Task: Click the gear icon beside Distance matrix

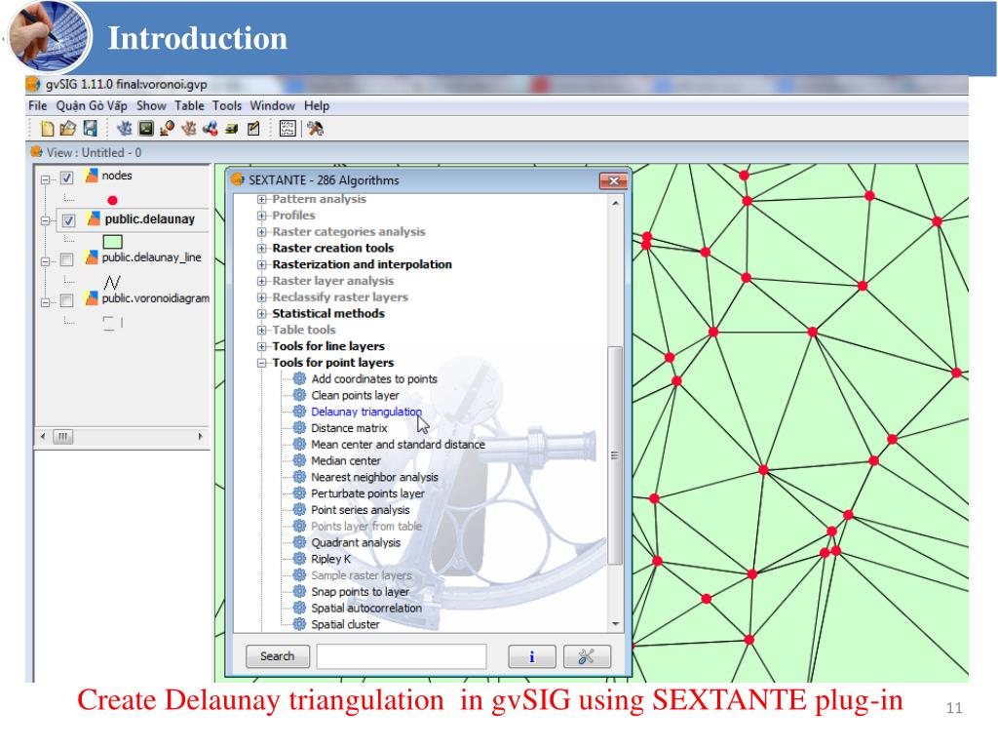Action: (299, 428)
